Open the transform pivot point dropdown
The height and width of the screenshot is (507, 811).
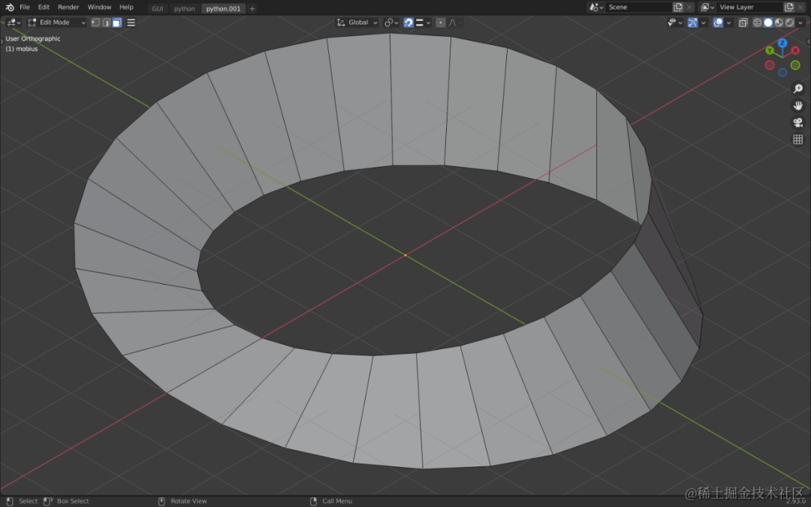(x=391, y=23)
